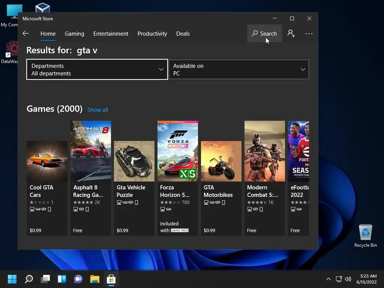
Task: Select the Cool GTA Cars title
Action: [41, 191]
